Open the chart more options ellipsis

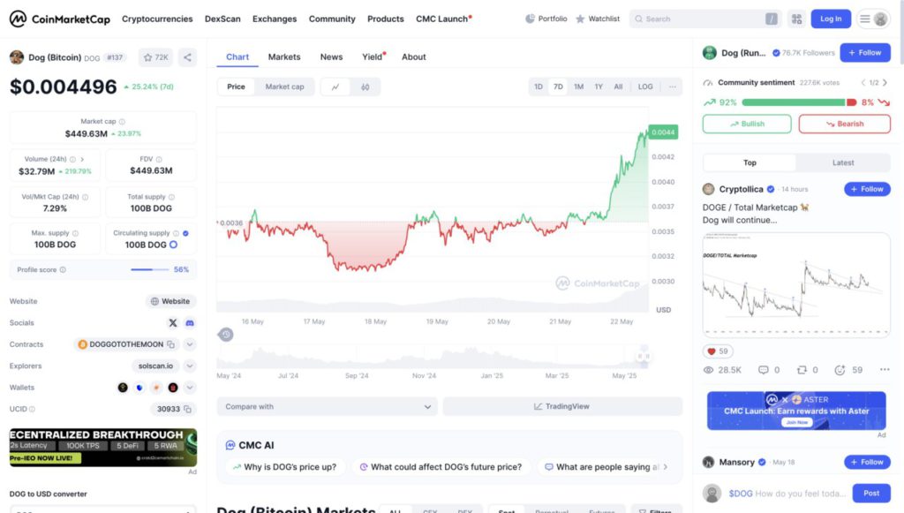pyautogui.click(x=672, y=87)
